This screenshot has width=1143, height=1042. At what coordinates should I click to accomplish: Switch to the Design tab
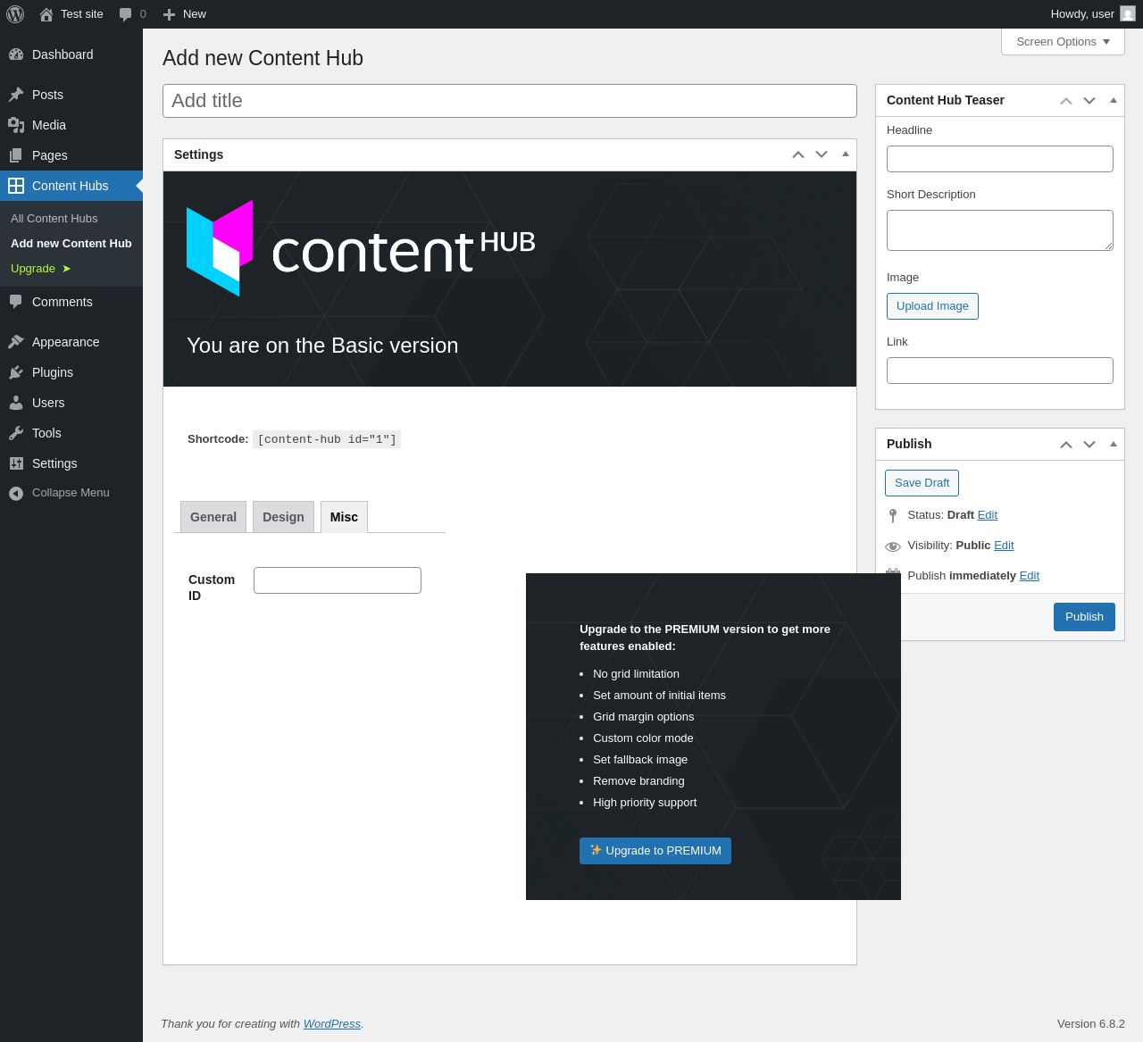[x=283, y=517]
